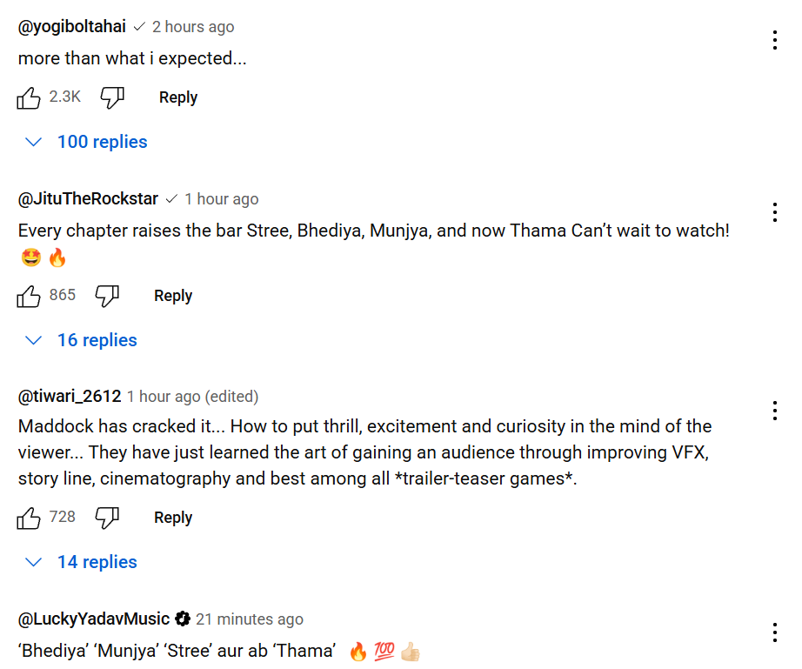Dislike the 'more than what i expected' comment

[112, 97]
